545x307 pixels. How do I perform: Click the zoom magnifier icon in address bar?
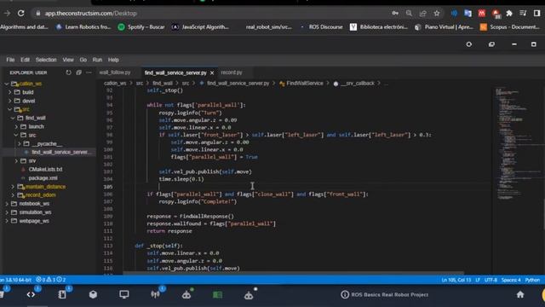[x=409, y=14]
